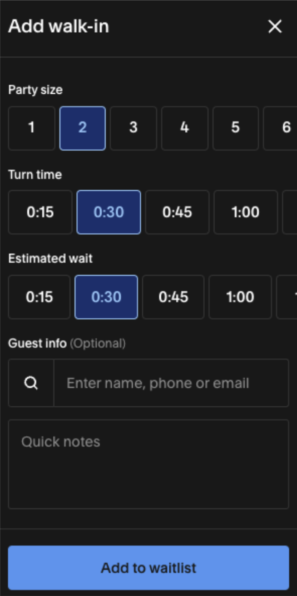The height and width of the screenshot is (596, 297).
Task: Click Add to waitlist button
Action: [x=148, y=568]
